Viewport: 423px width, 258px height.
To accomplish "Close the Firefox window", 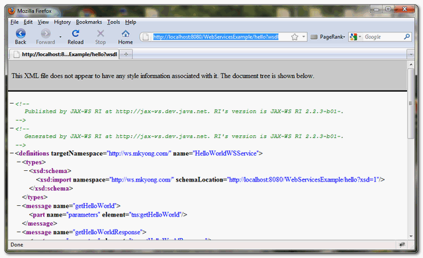I will pos(404,9).
